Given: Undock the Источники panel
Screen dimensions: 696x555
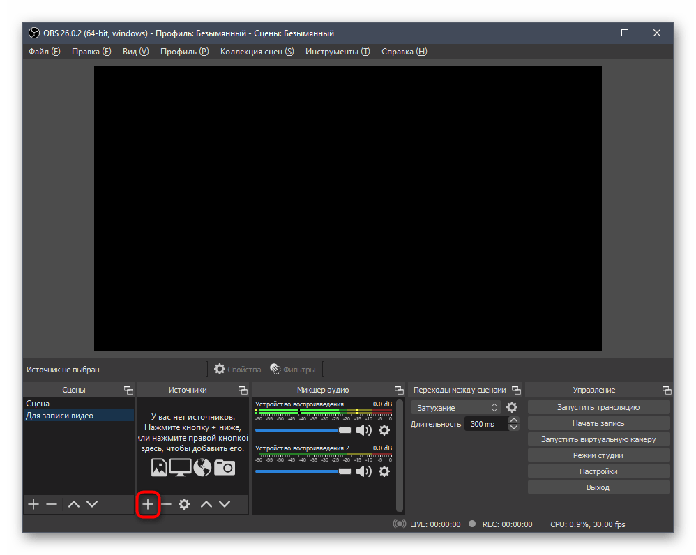Looking at the screenshot, I should [x=243, y=390].
